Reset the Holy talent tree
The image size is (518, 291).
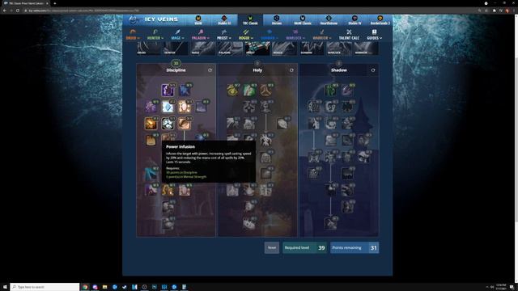click(291, 70)
